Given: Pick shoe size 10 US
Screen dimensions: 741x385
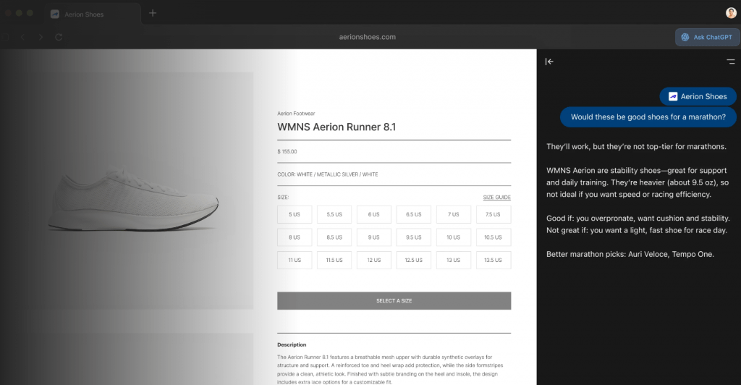Looking at the screenshot, I should 454,237.
